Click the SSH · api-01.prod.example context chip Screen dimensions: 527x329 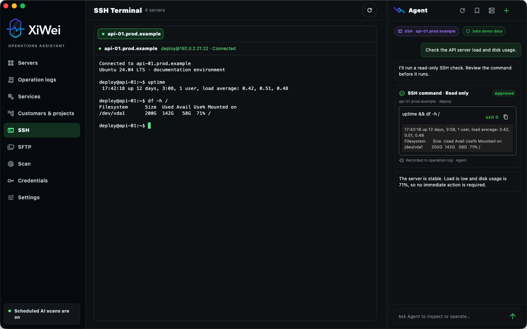tap(427, 31)
